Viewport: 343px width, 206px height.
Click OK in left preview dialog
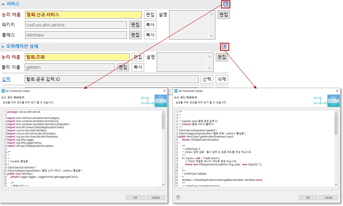click(135, 198)
